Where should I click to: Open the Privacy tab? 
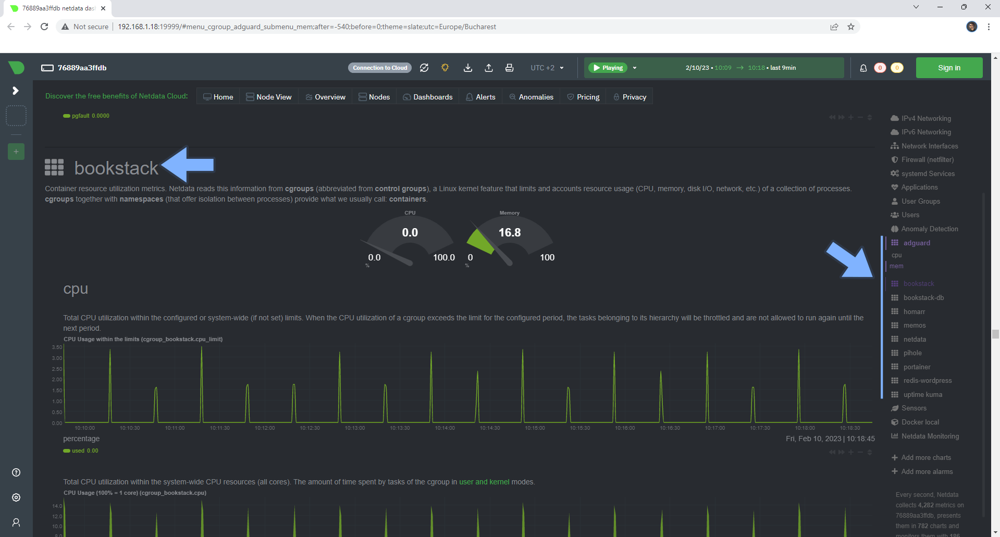629,97
